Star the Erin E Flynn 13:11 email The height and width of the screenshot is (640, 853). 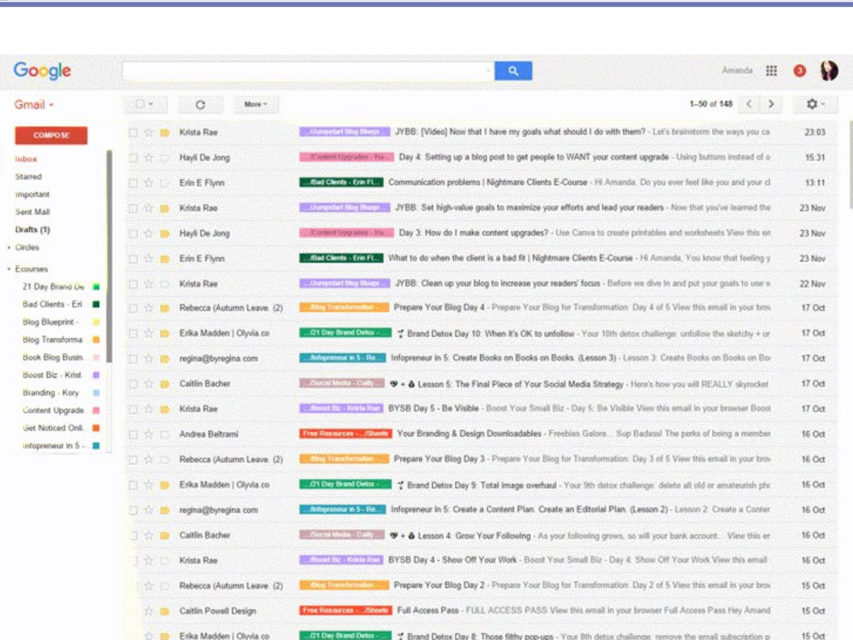(x=148, y=183)
